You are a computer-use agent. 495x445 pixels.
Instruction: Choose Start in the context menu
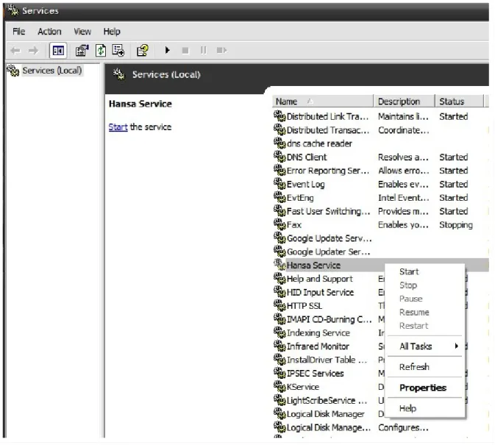point(425,271)
